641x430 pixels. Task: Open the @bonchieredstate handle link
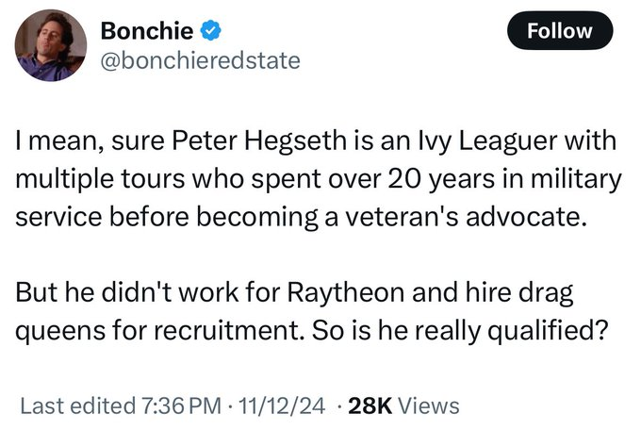(x=200, y=60)
